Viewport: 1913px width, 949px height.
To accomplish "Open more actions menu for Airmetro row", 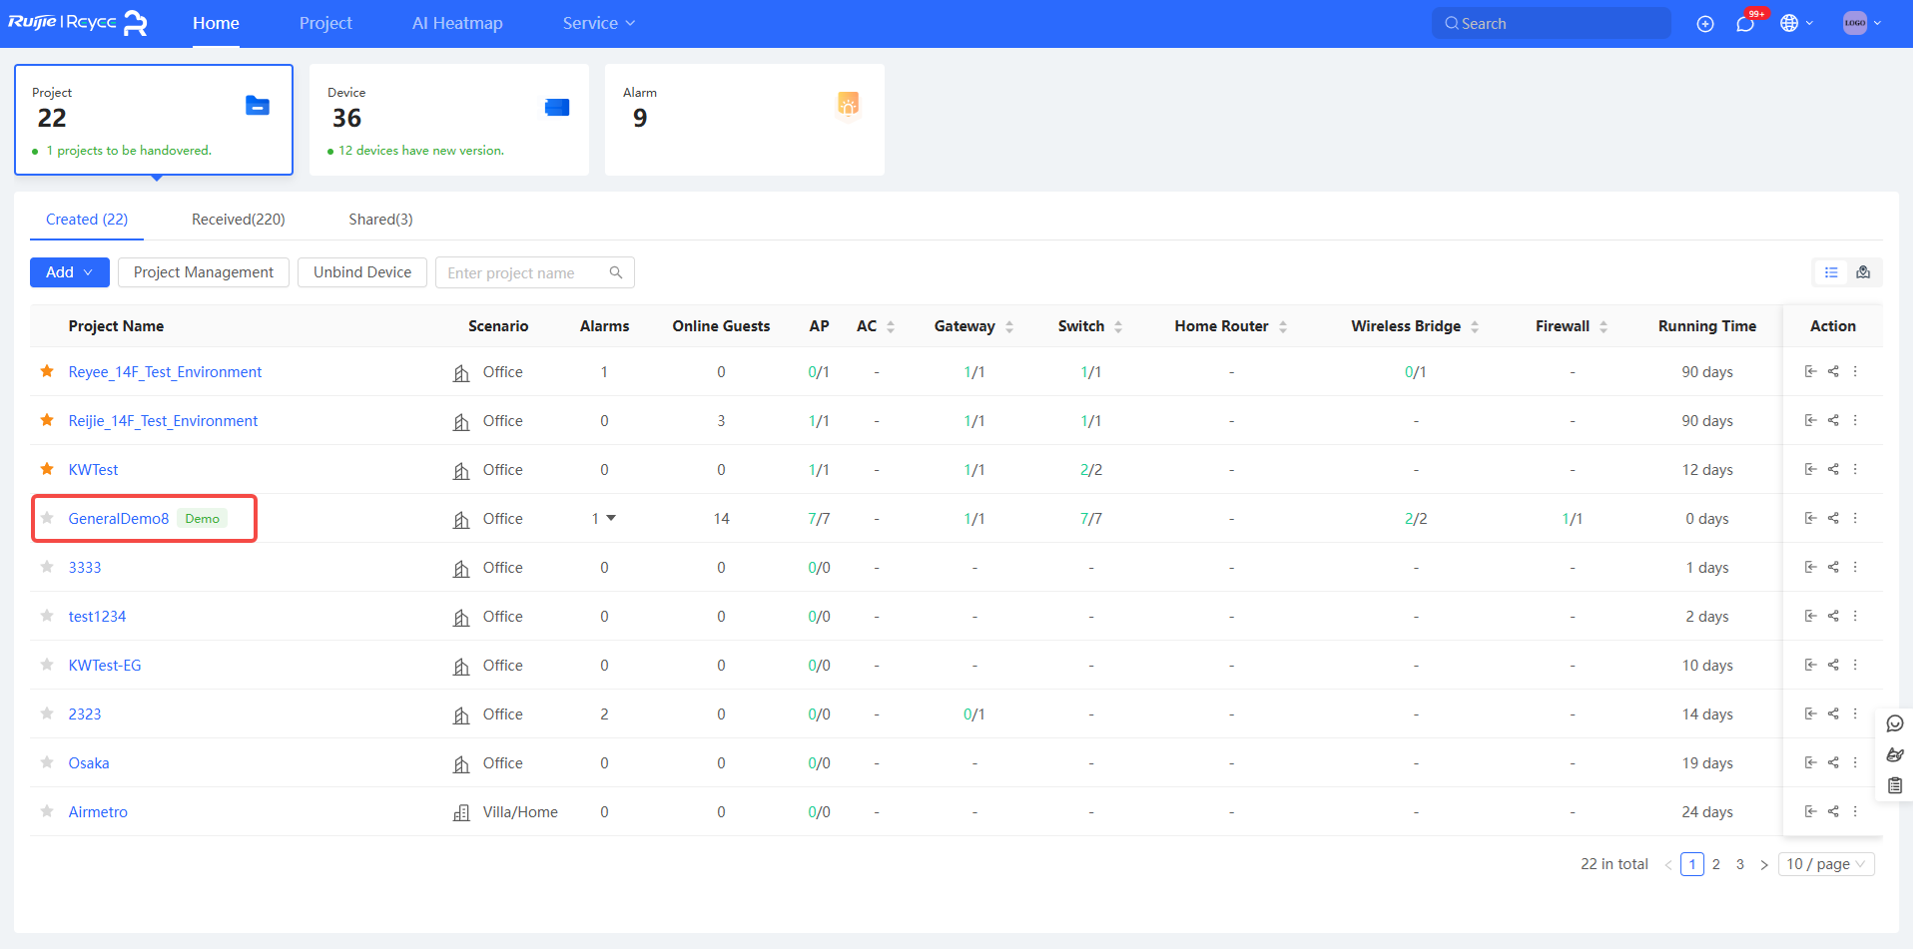I will click(x=1855, y=811).
